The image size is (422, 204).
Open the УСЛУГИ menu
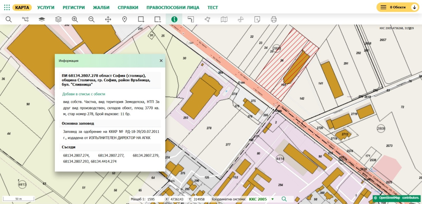click(x=46, y=8)
